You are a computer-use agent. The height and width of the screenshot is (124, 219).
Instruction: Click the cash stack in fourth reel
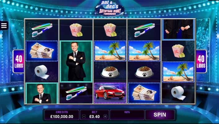click(144, 93)
